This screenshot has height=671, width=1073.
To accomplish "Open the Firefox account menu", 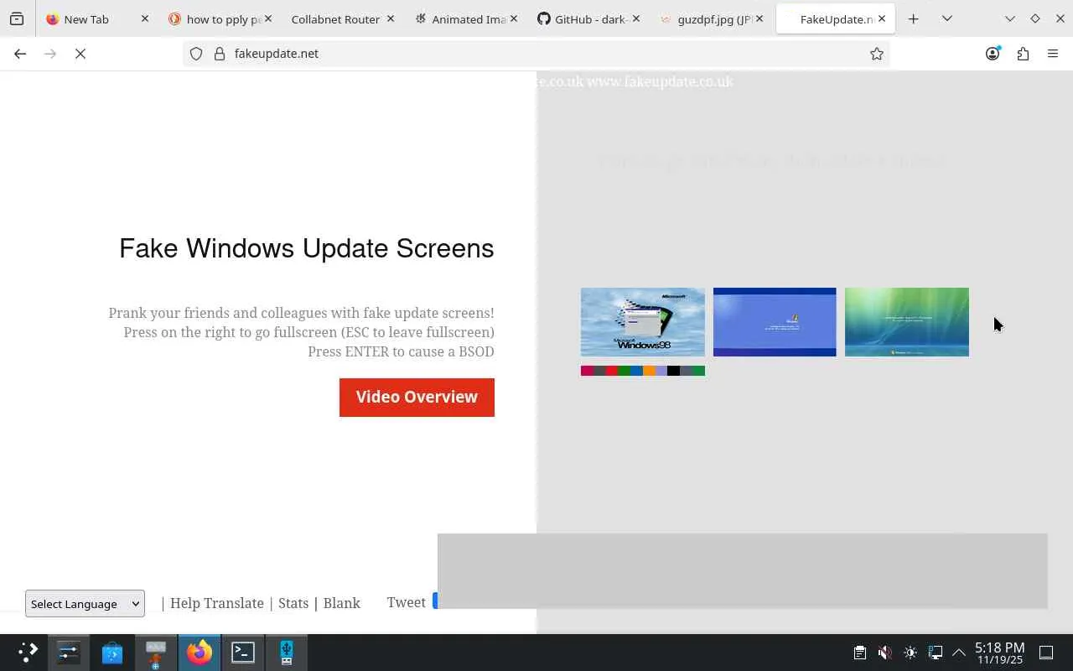I will [x=993, y=54].
